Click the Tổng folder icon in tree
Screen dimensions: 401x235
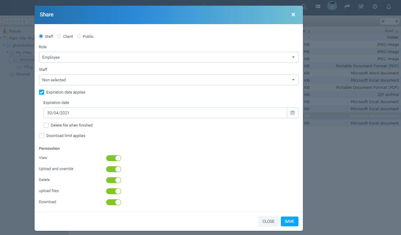[19, 67]
